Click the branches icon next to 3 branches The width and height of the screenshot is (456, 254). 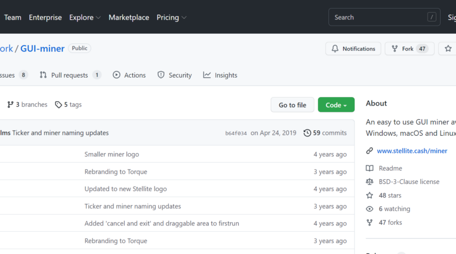pyautogui.click(x=10, y=105)
